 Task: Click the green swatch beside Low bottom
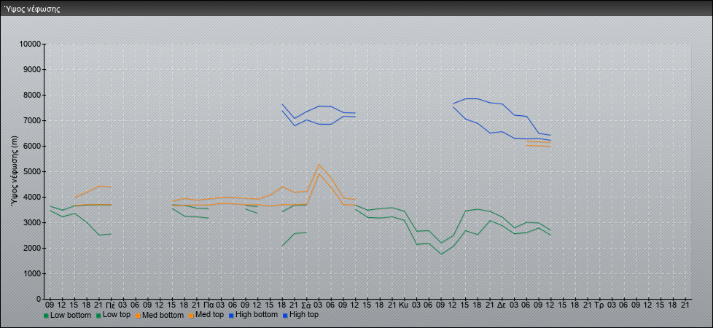tap(46, 316)
